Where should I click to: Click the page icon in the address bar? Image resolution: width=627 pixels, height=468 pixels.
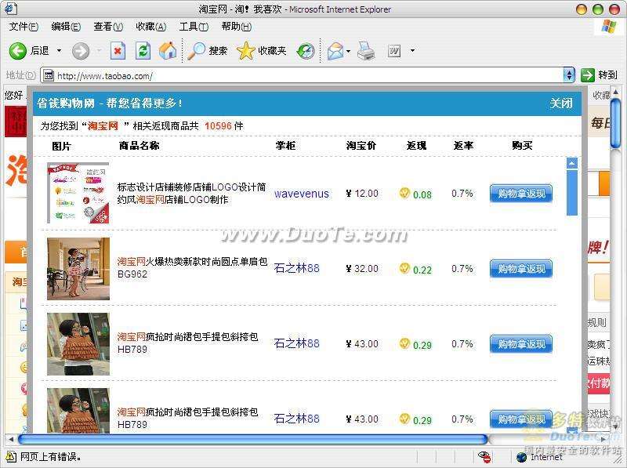pos(49,75)
